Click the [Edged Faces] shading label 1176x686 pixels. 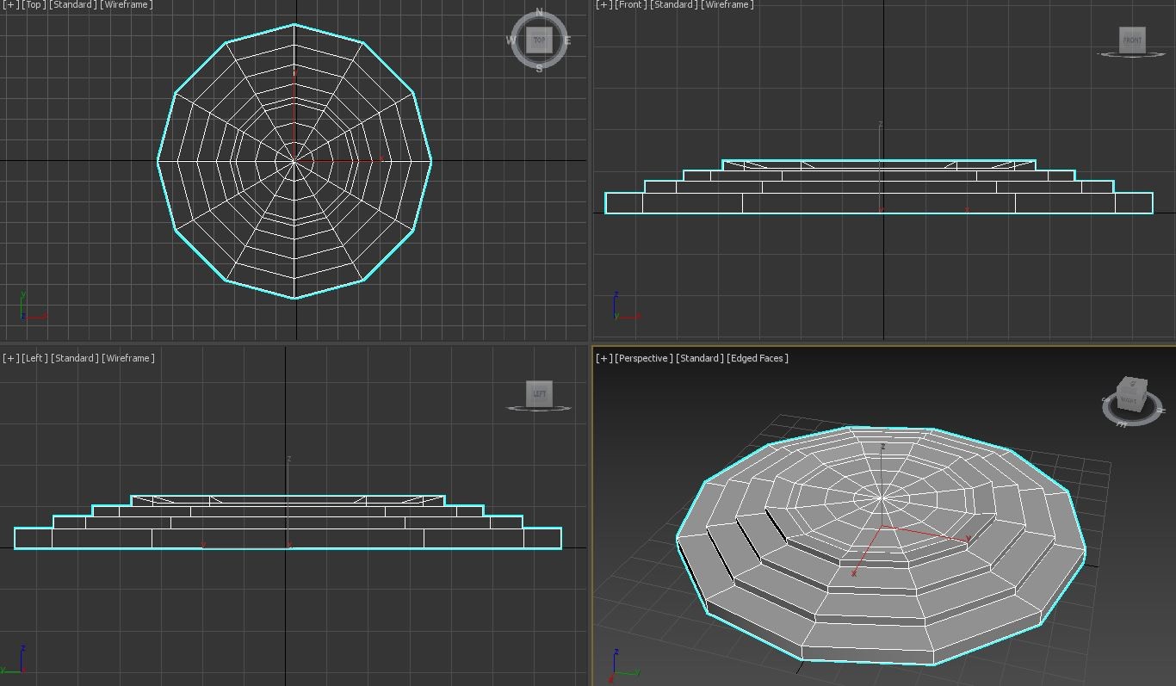pyautogui.click(x=758, y=358)
